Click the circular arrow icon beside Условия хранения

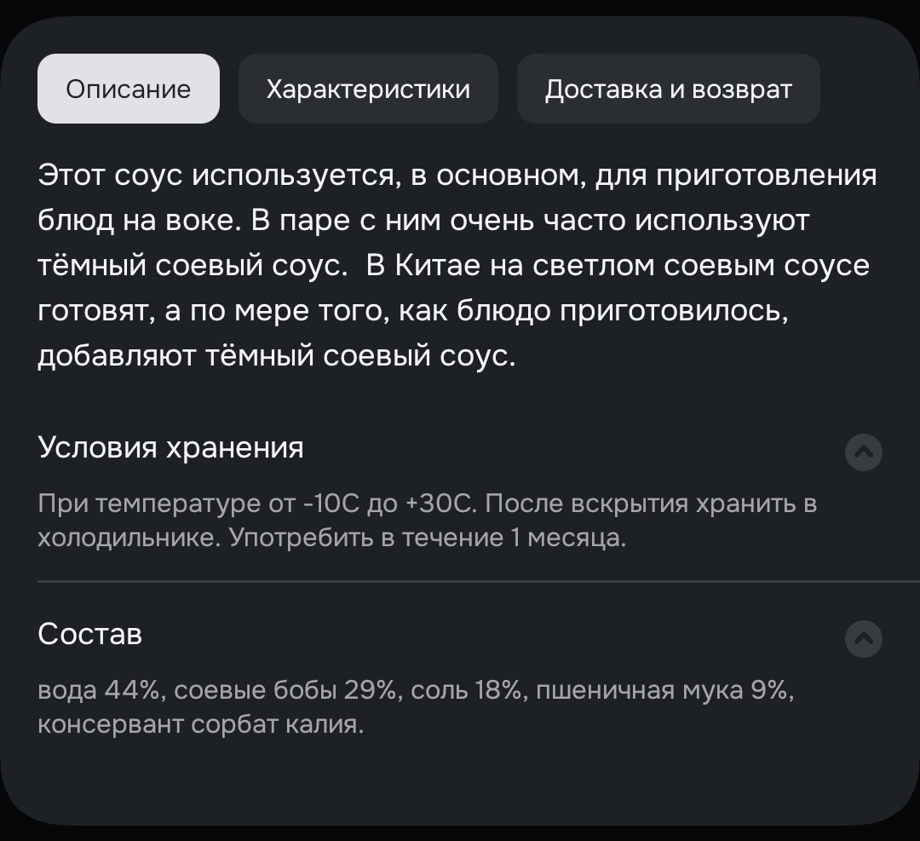point(863,452)
